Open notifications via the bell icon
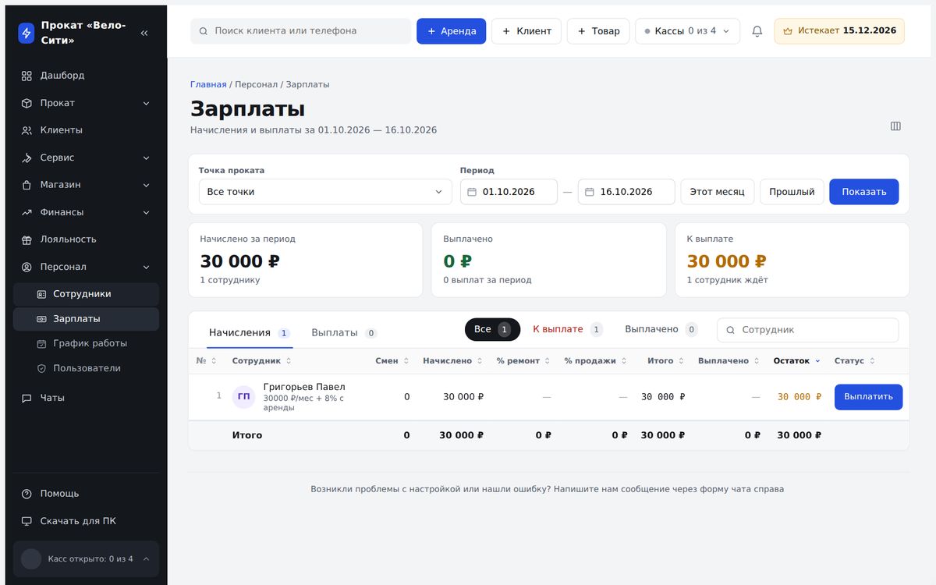 pos(757,31)
